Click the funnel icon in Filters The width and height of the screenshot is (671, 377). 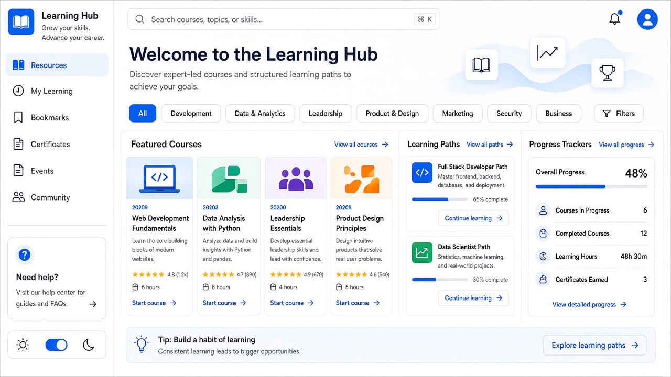(607, 113)
